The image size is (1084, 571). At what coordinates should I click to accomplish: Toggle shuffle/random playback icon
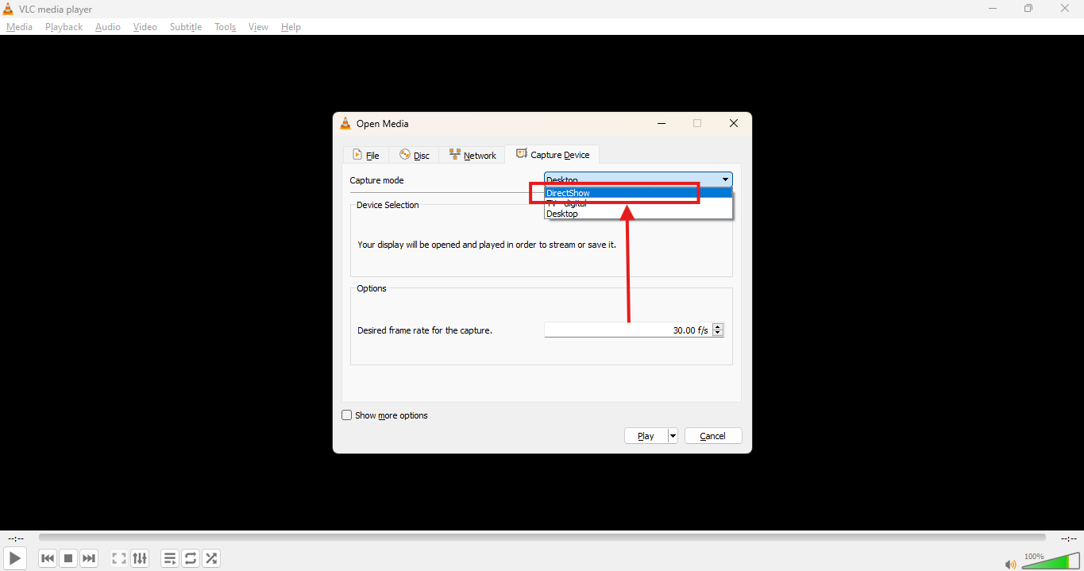coord(211,558)
